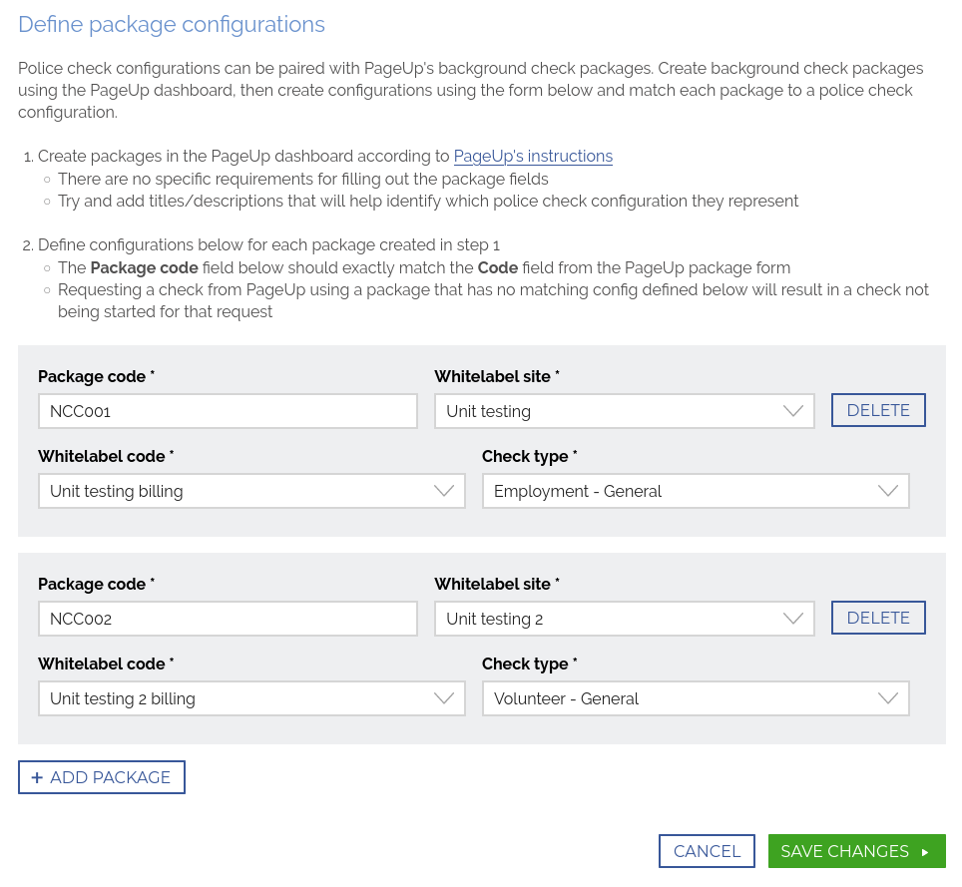962x887 pixels.
Task: Click the arrow icon on Save Changes
Action: point(925,852)
